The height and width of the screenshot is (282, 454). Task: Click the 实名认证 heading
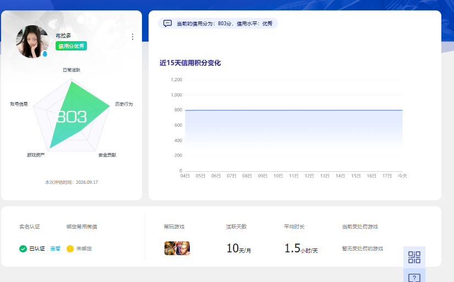30,227
